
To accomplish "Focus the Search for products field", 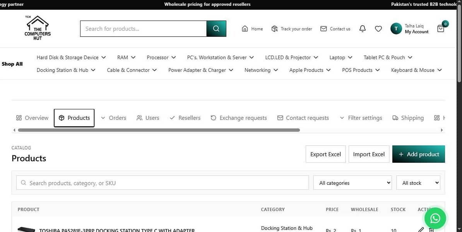I will click(x=144, y=29).
